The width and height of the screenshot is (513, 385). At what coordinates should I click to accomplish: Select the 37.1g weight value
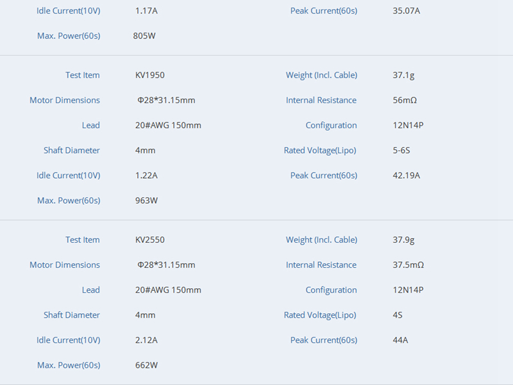403,75
